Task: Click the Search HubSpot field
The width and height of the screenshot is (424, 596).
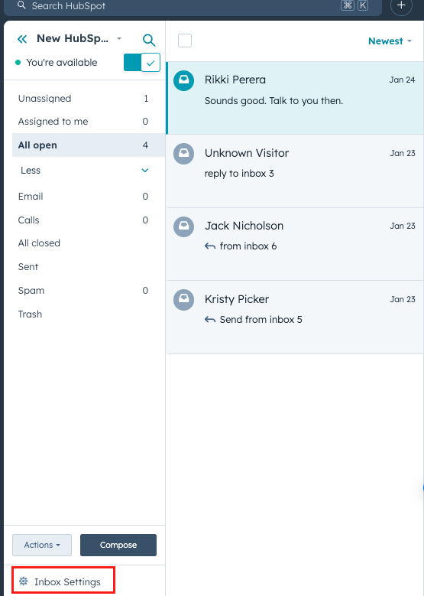Action: [x=193, y=6]
